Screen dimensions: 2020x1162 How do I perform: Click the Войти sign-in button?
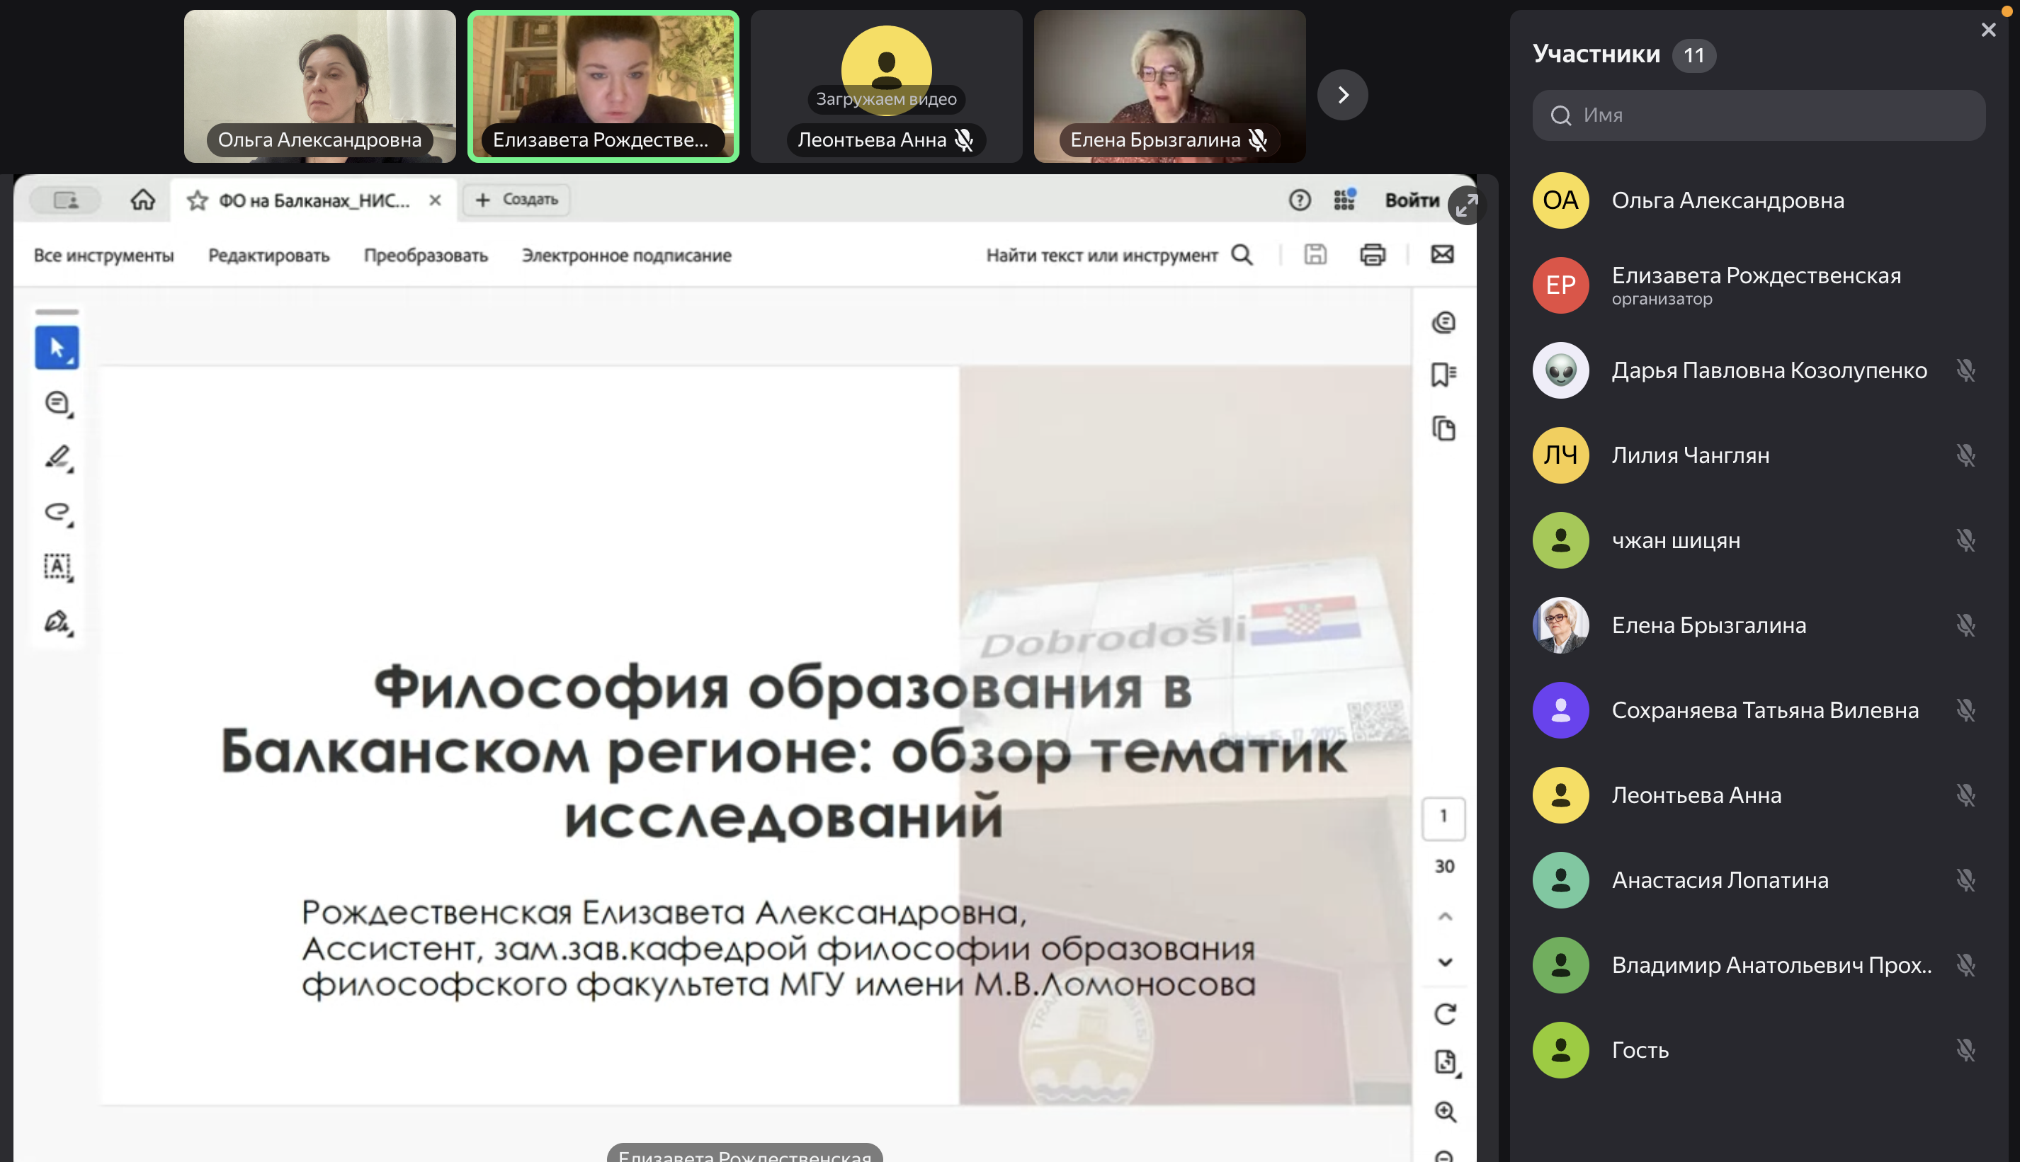pyautogui.click(x=1411, y=200)
